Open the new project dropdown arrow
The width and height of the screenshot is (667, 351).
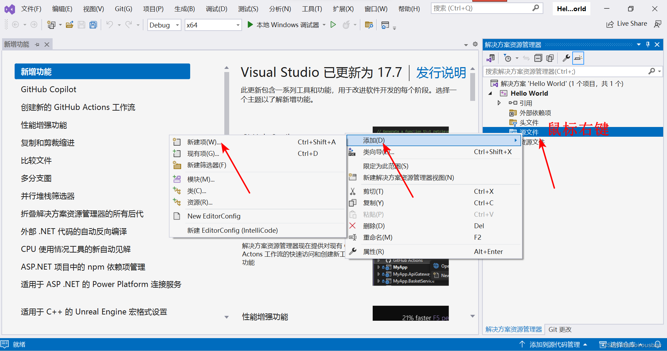coord(60,25)
